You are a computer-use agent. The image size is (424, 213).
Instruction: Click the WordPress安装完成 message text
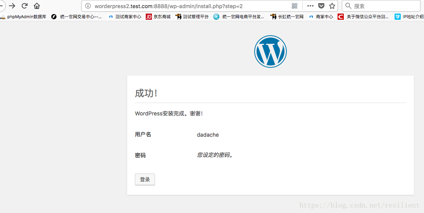coord(169,113)
